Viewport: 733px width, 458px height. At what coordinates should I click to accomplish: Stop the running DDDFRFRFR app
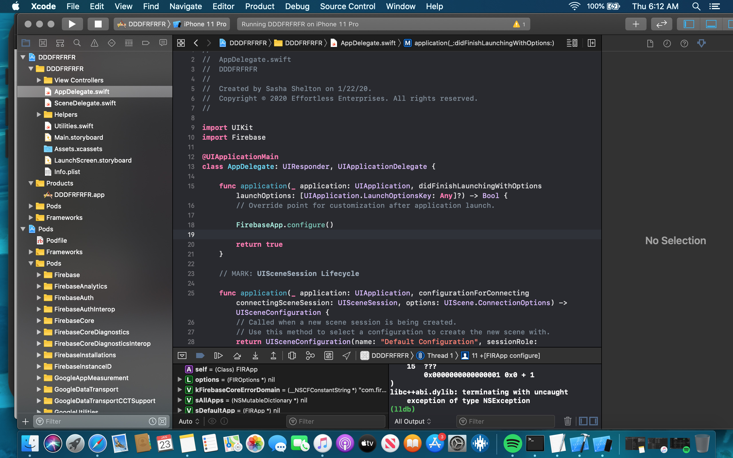click(98, 24)
